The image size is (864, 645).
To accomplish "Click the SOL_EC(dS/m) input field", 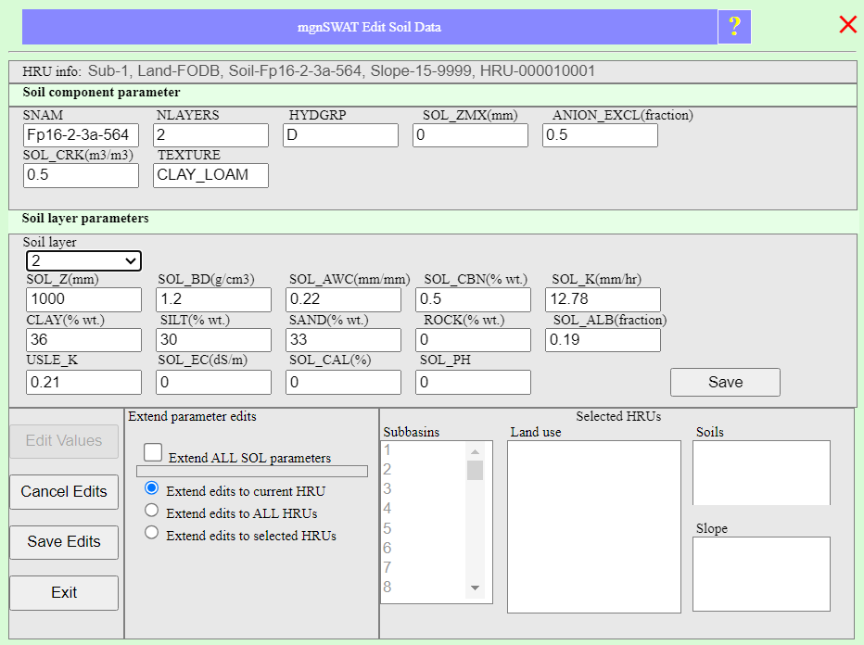I will (214, 382).
